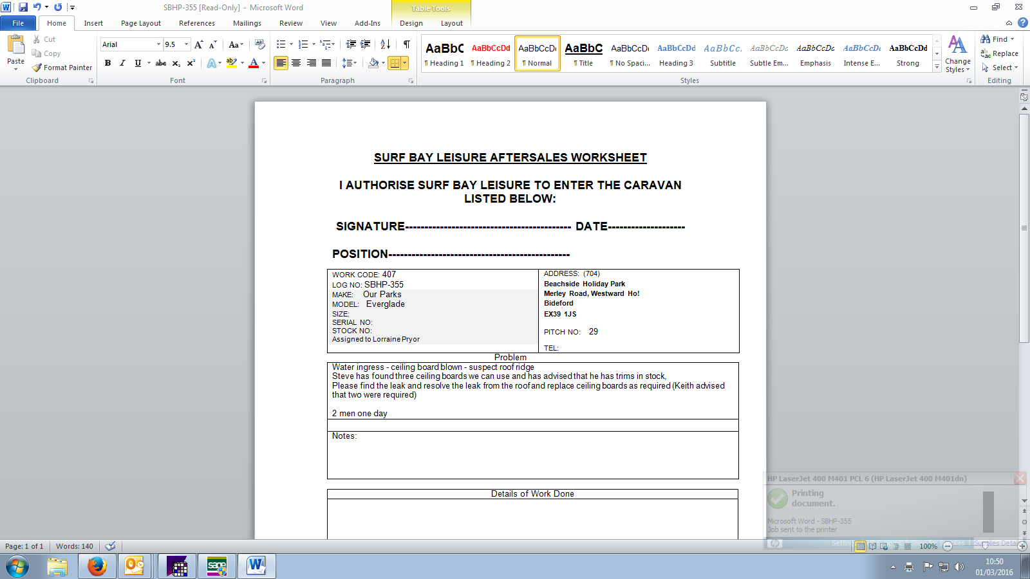1030x579 pixels.
Task: Click the Change Styles icon
Action: pyautogui.click(x=958, y=54)
